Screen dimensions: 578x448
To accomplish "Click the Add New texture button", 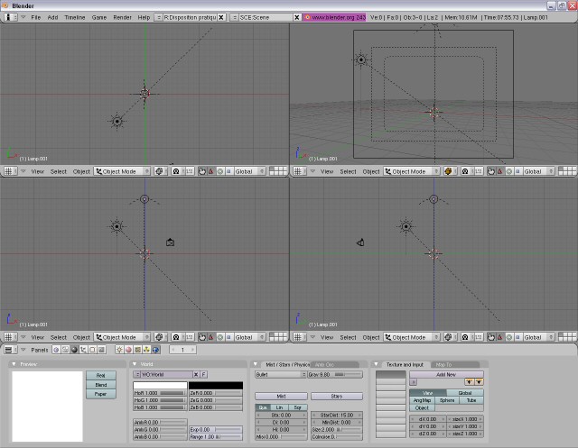I will click(x=445, y=373).
